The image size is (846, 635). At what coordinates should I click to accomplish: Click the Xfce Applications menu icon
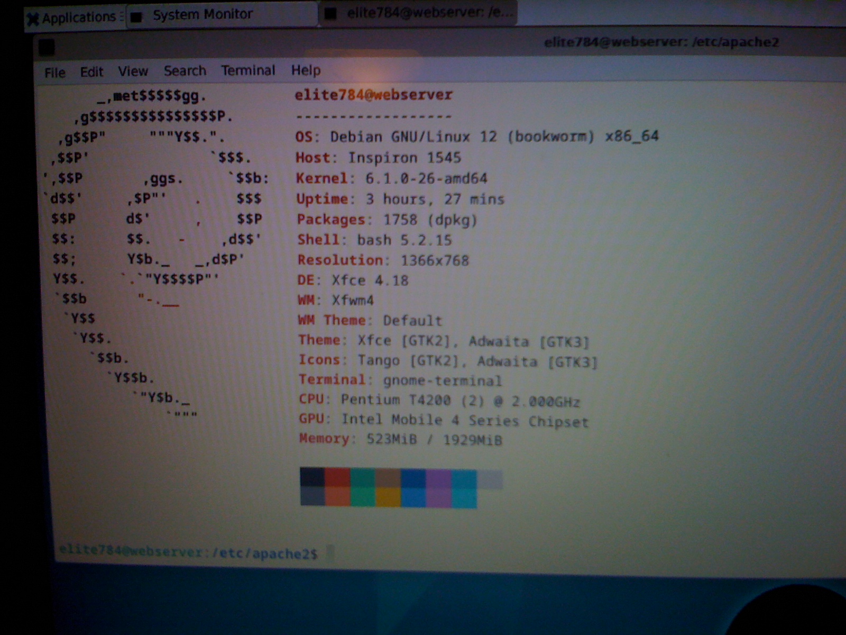tap(33, 19)
